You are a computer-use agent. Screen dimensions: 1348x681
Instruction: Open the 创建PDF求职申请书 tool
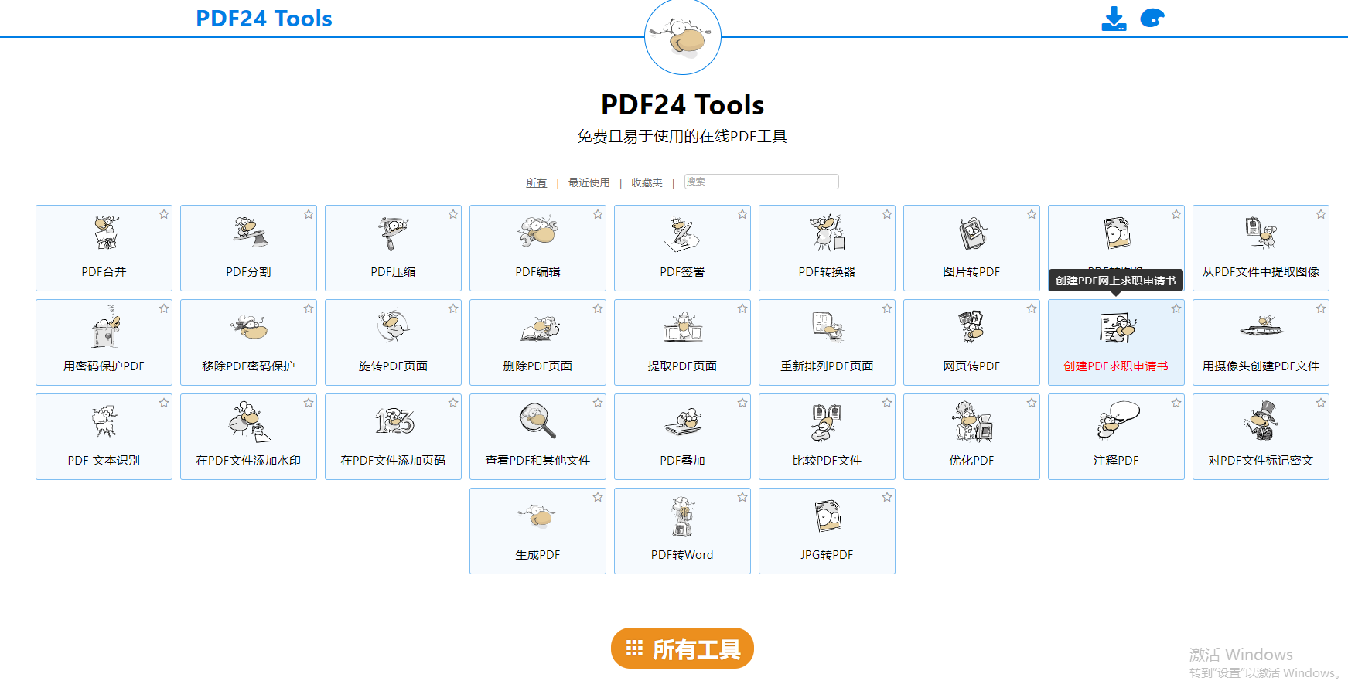pos(1116,342)
